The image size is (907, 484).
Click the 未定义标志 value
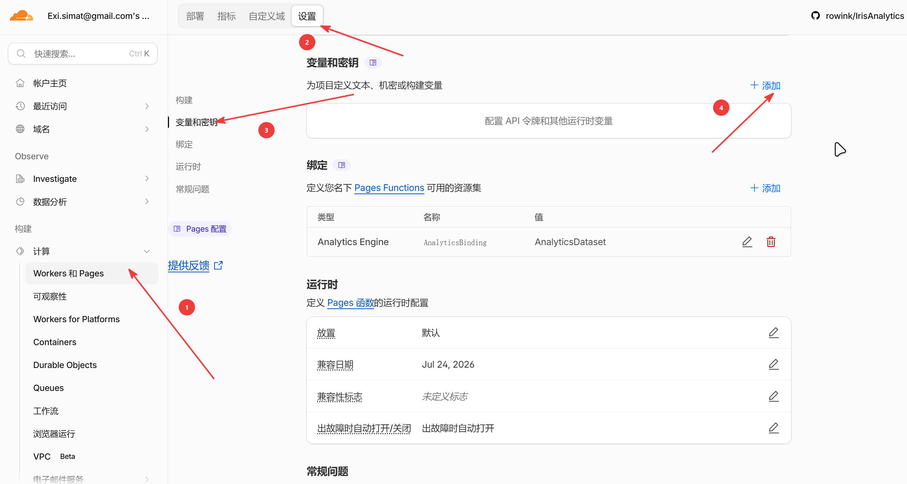[445, 396]
